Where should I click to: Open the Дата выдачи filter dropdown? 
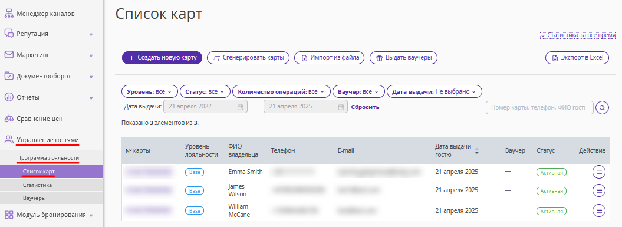tap(435, 91)
